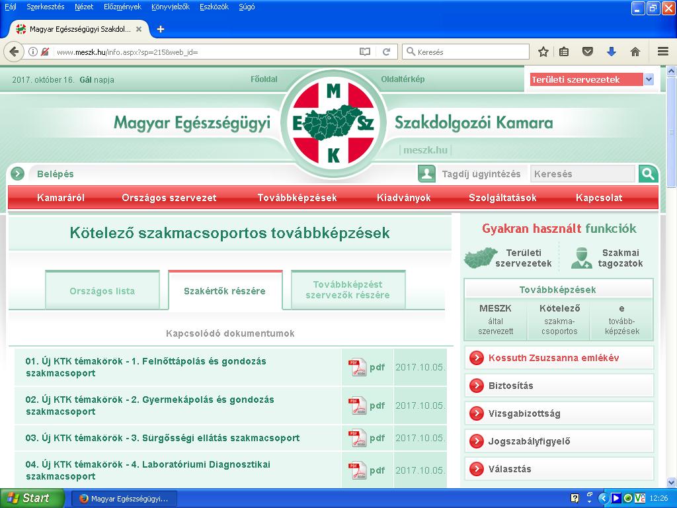Screen dimensions: 677x508
Task: Open the Előzmények menu
Action: (x=122, y=7)
